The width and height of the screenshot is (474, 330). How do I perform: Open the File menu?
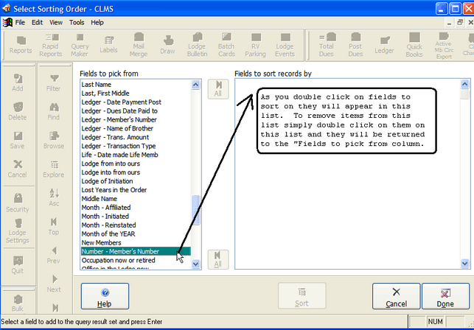pos(20,23)
